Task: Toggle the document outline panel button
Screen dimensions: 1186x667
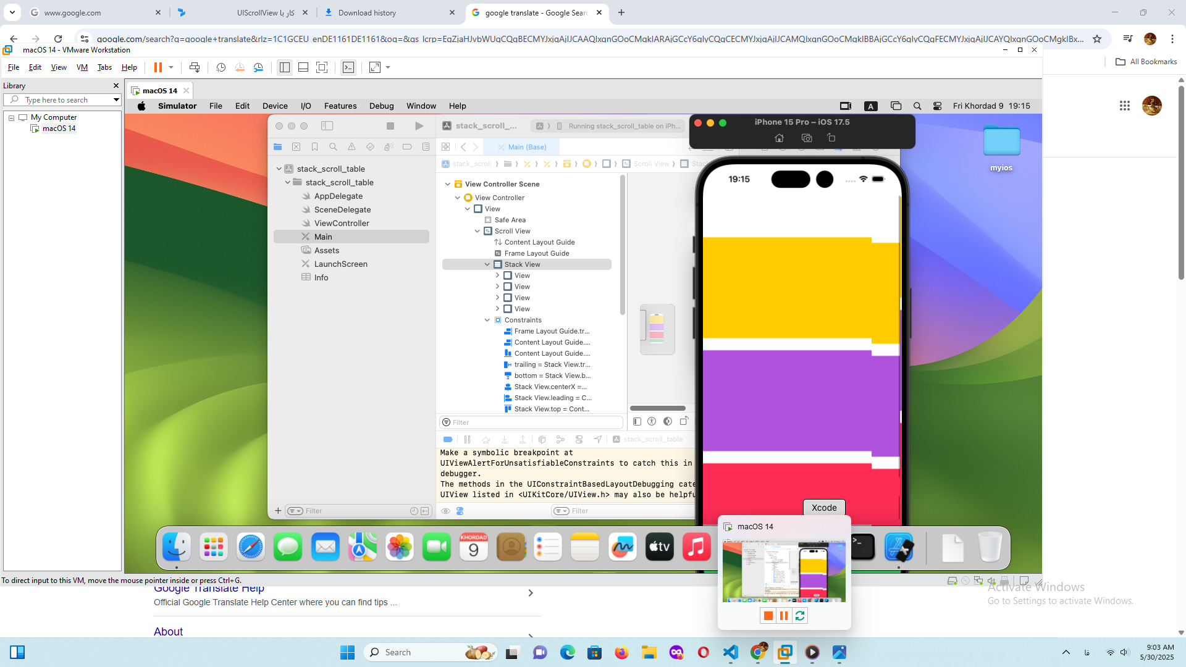Action: (x=637, y=421)
